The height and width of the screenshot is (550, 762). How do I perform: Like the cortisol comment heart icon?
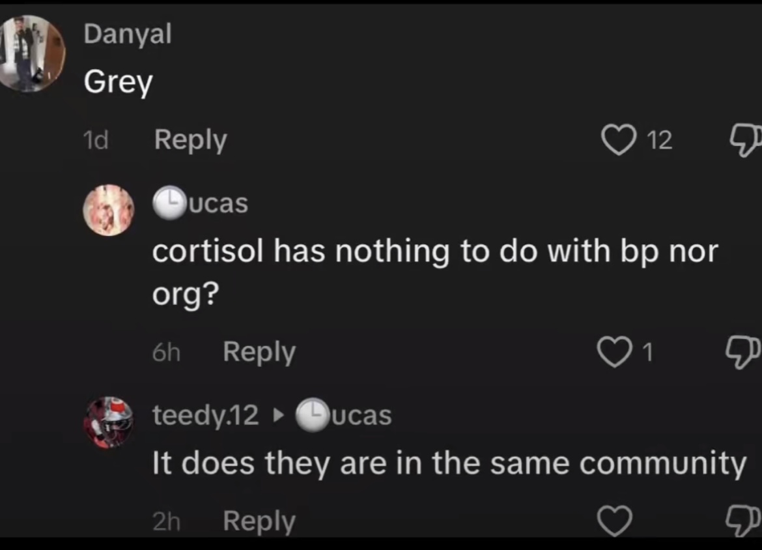[x=615, y=352]
